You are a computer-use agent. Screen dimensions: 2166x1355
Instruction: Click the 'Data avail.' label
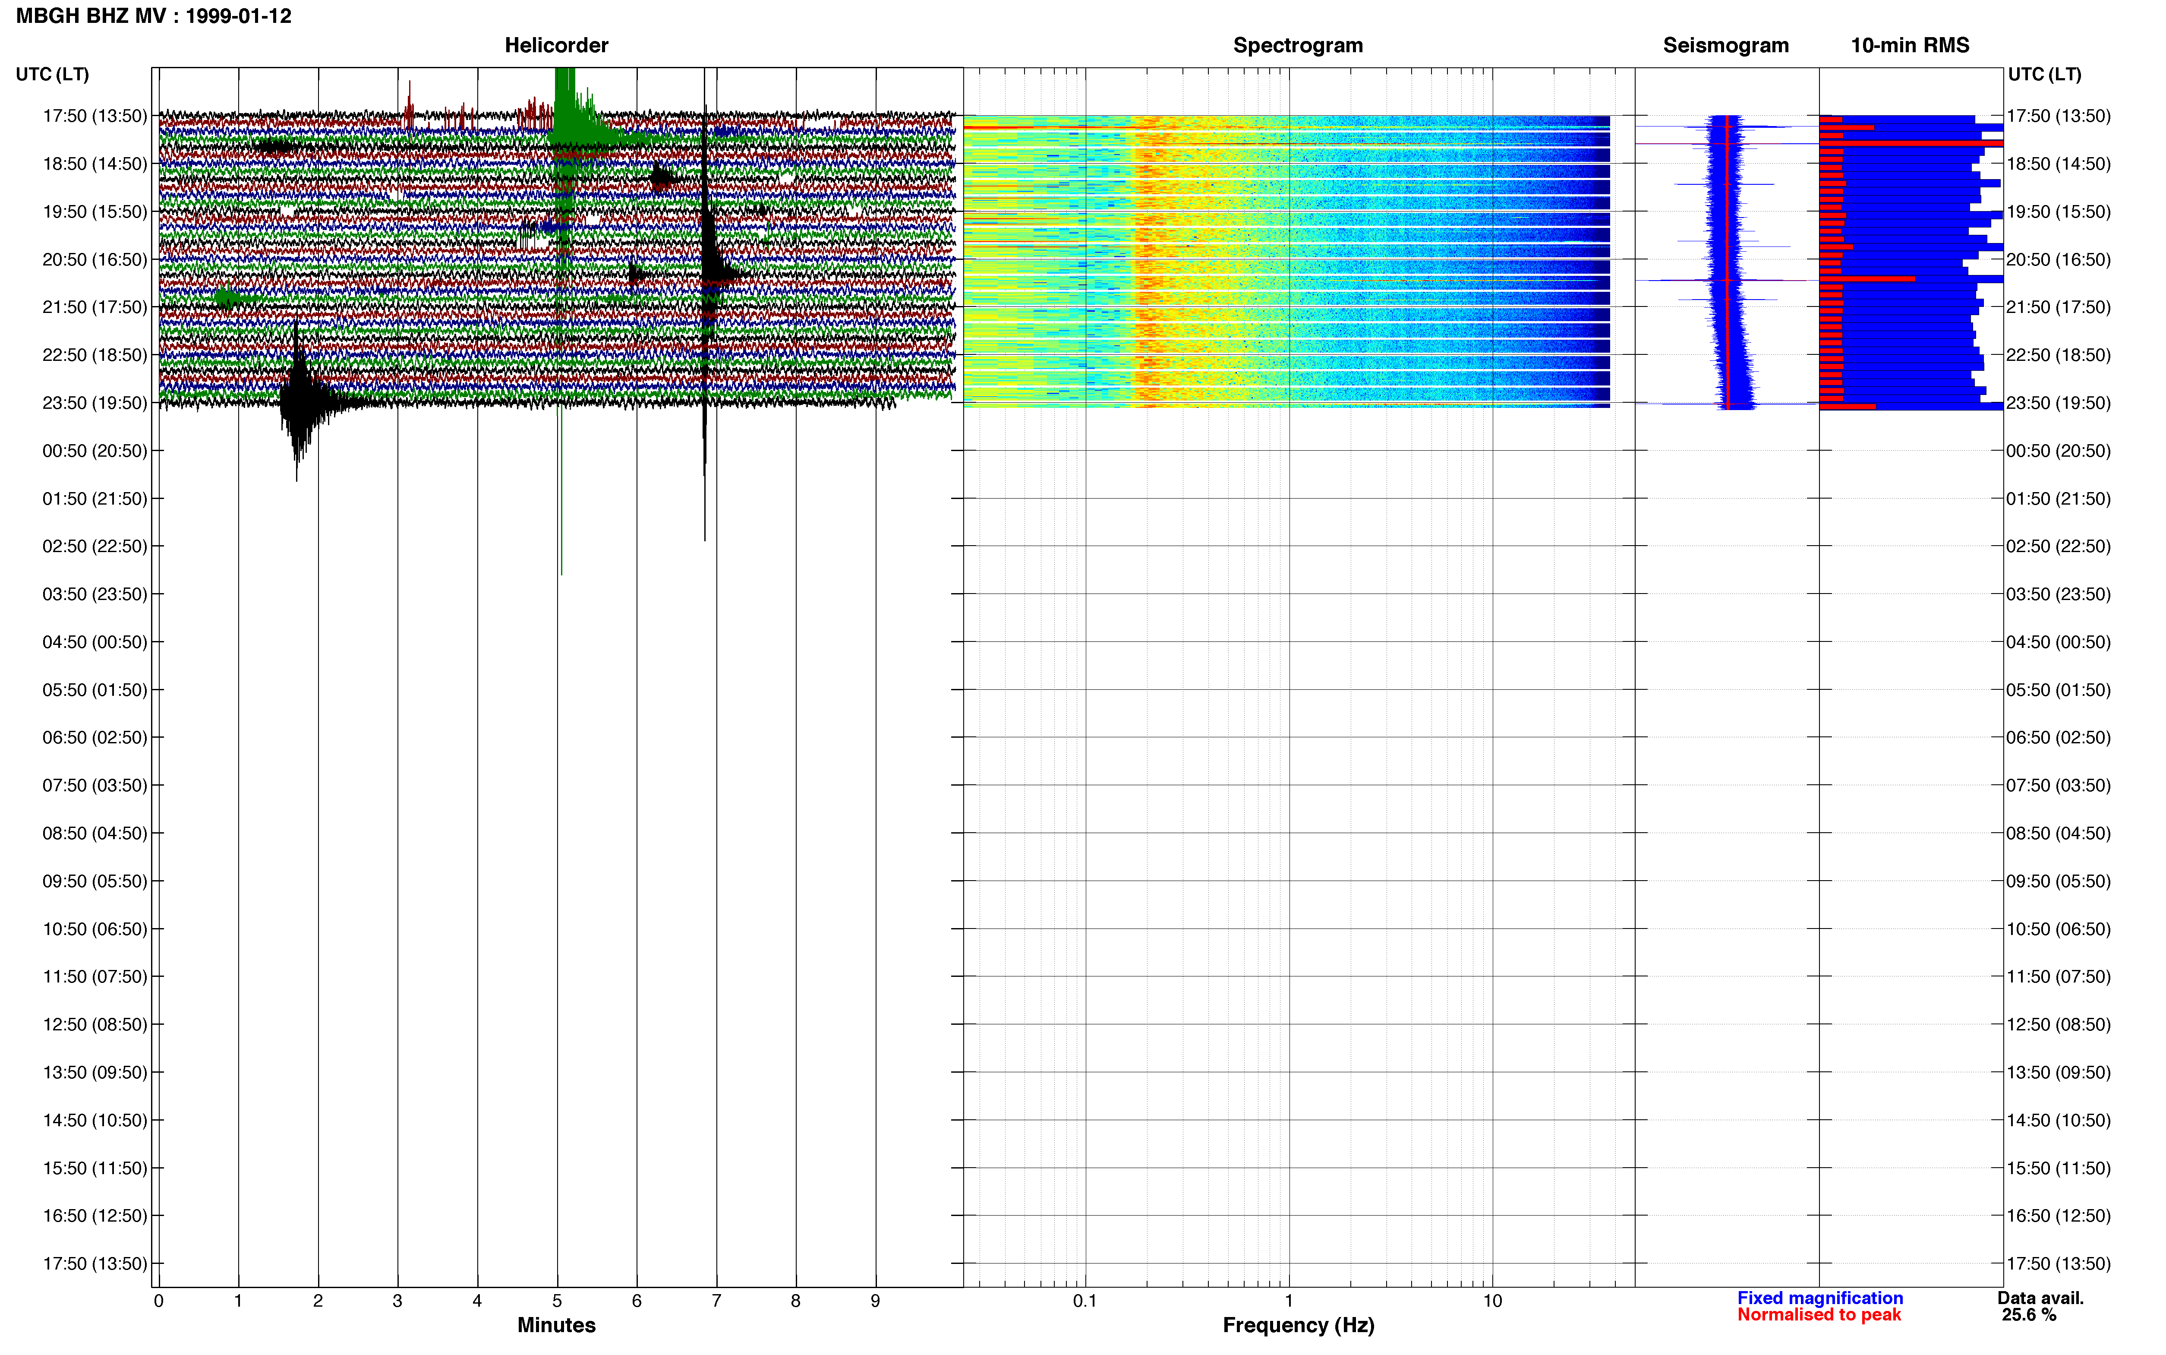pyautogui.click(x=2040, y=1298)
